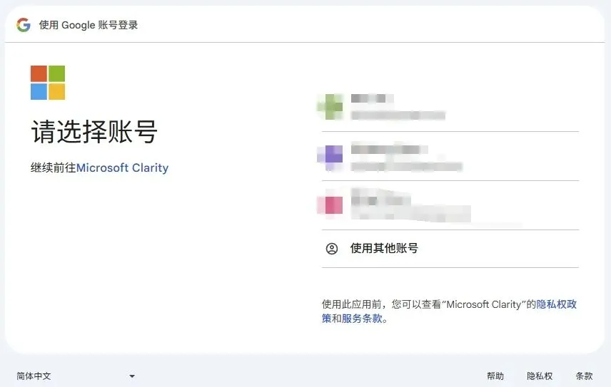Open the Microsoft Clarity link under heading
This screenshot has height=387, width=611.
[x=122, y=167]
